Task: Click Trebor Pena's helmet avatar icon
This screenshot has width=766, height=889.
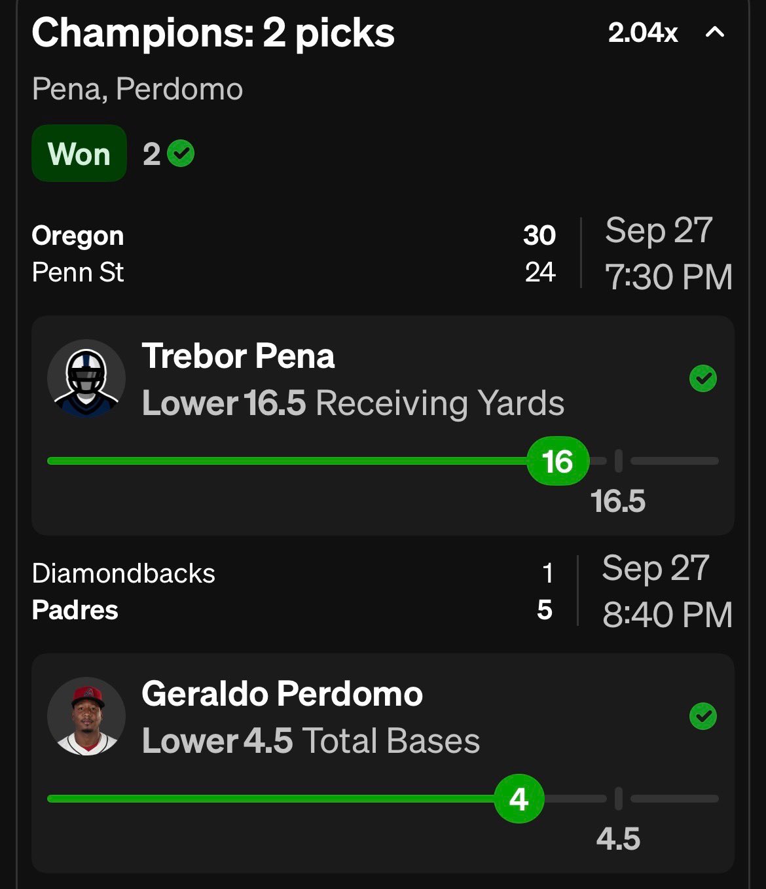Action: pyautogui.click(x=86, y=378)
